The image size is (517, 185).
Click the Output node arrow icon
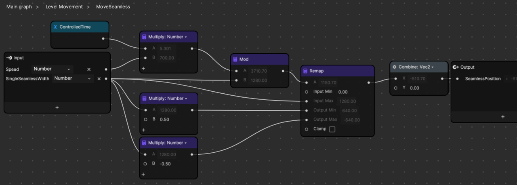pos(455,67)
